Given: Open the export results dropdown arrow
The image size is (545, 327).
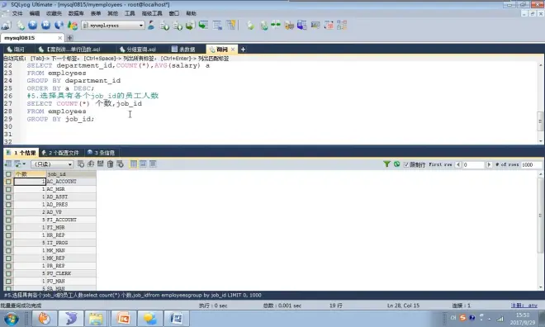Looking at the screenshot, I should [x=24, y=164].
